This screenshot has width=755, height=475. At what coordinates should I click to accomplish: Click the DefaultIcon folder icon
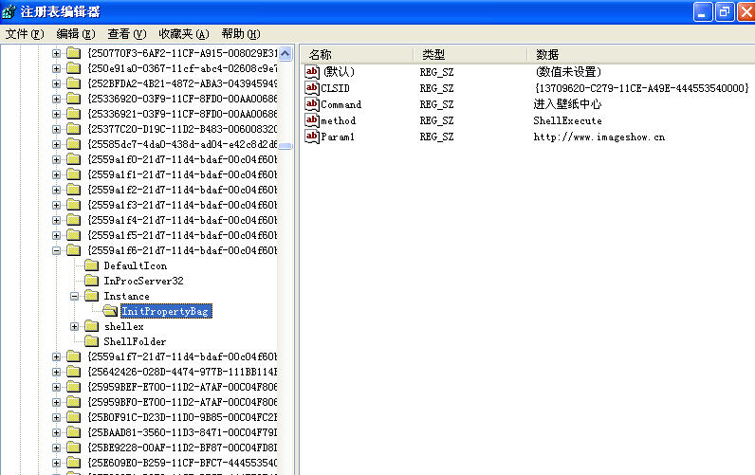(91, 265)
